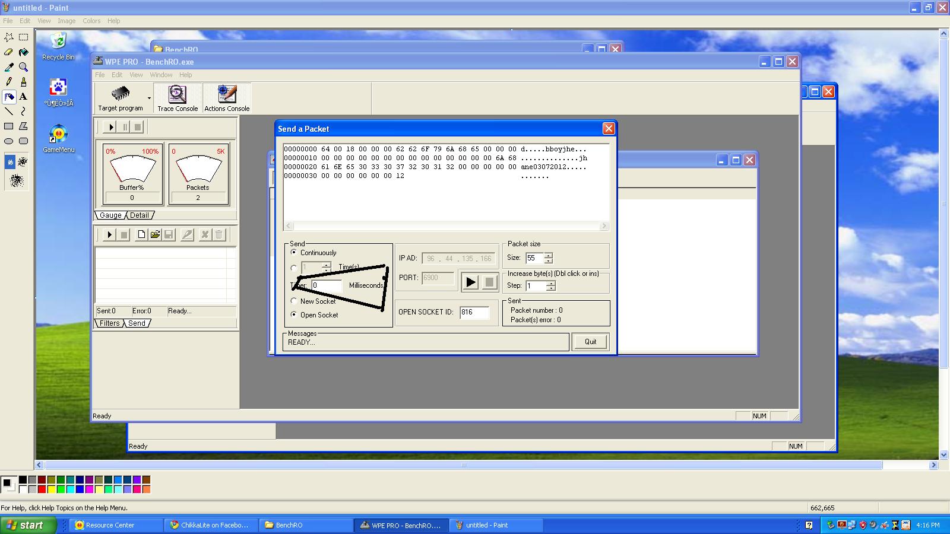Open Paint's File menu
This screenshot has width=950, height=534.
click(x=8, y=21)
